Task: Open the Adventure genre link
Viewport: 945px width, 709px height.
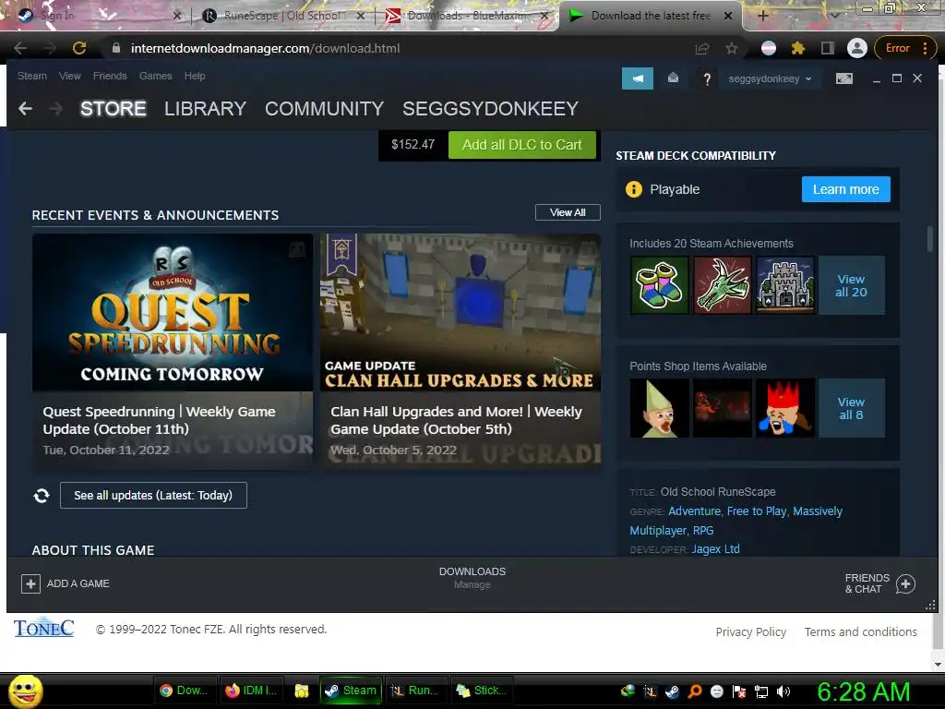Action: point(694,511)
